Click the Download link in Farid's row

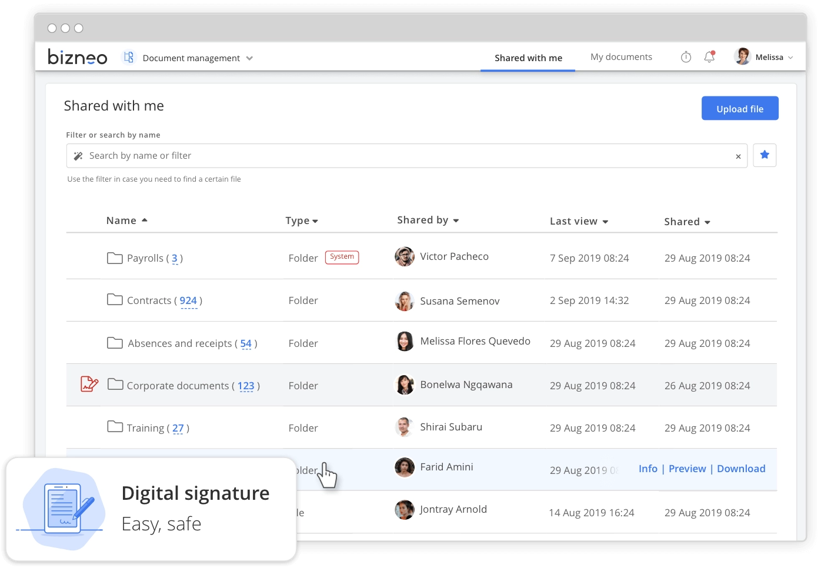(x=741, y=469)
